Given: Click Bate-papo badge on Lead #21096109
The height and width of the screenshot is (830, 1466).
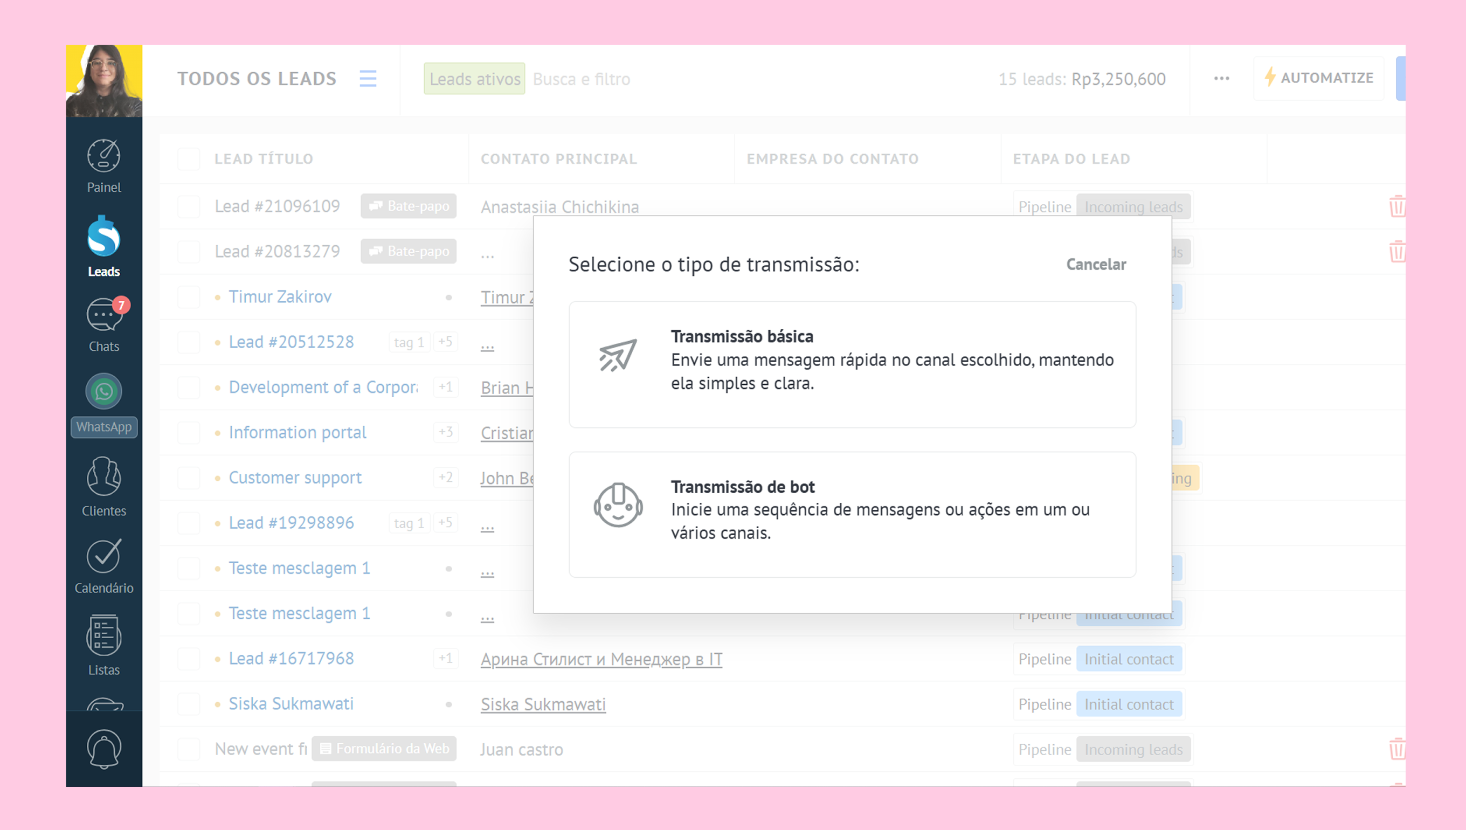Looking at the screenshot, I should (408, 206).
